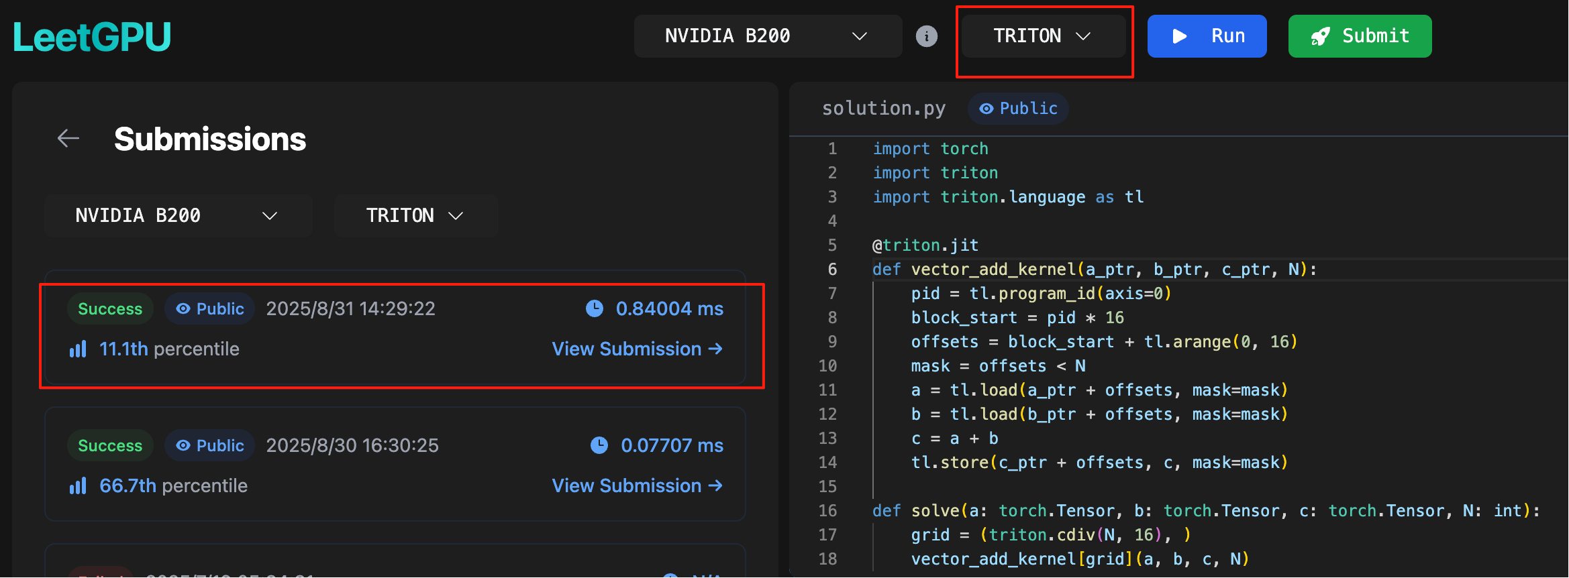
Task: Open the top NVIDIA B200 GPU dropdown
Action: click(x=768, y=36)
